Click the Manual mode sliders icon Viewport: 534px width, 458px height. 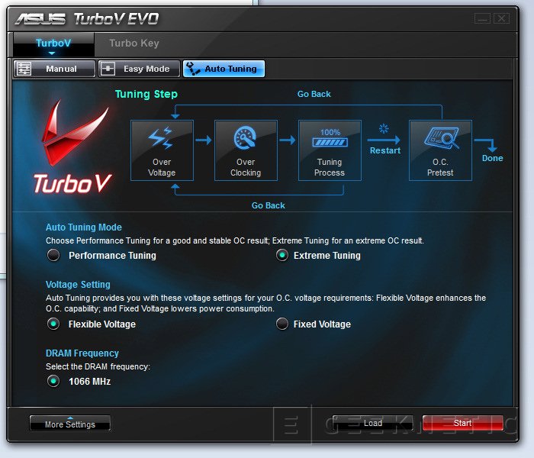coord(24,69)
